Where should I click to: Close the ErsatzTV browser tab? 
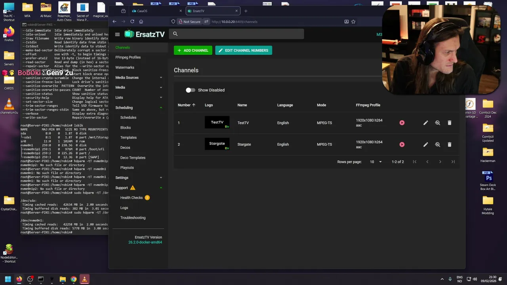[236, 11]
